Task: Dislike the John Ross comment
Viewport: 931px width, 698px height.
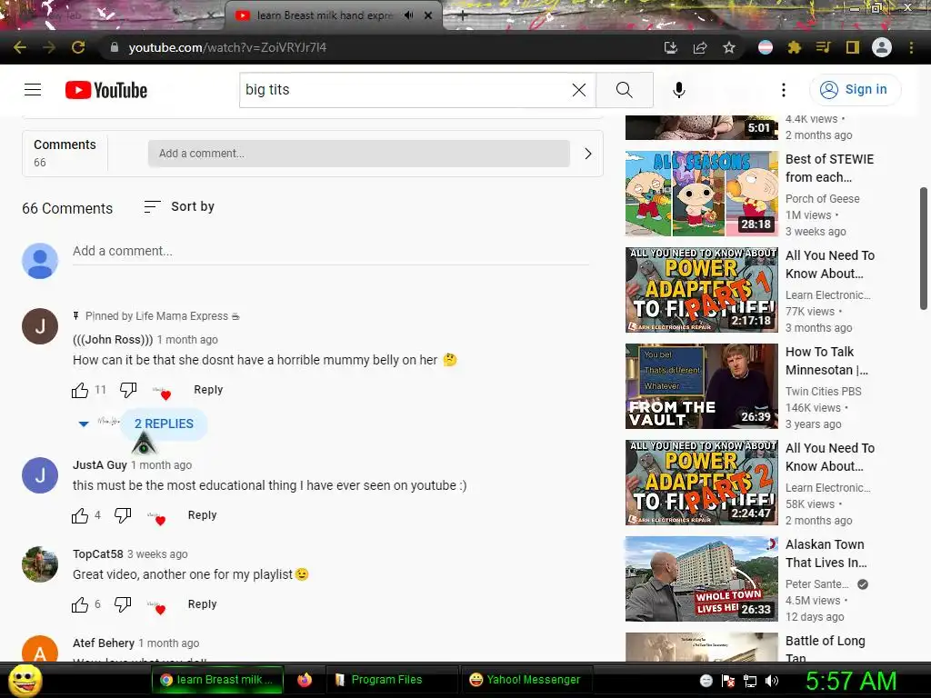Action: [x=128, y=390]
